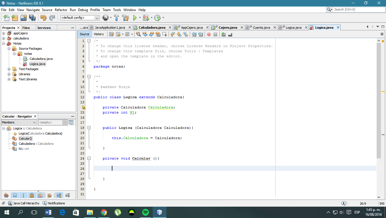This screenshot has width=386, height=218.
Task: Toggle Sort by Name in Navigator
Action: 59,195
